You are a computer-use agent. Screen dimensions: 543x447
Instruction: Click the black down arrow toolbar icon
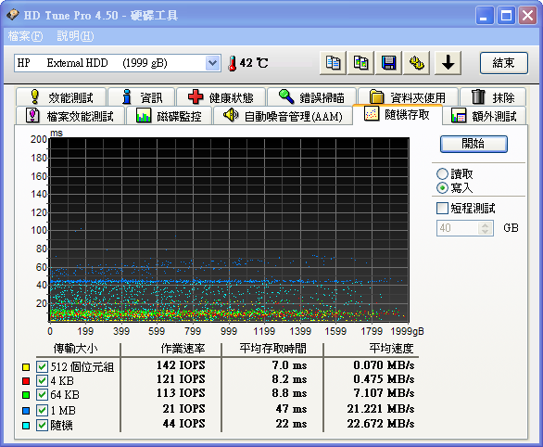tap(448, 63)
